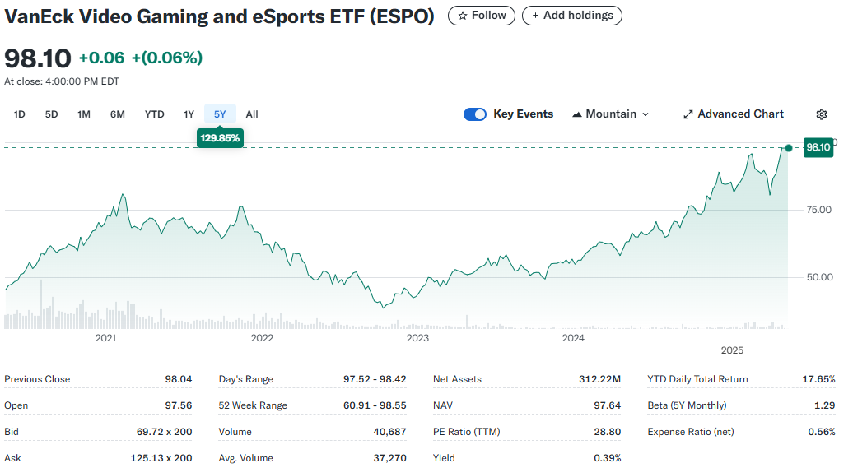Viewport: 853px width, 468px height.
Task: Choose the 1Y range
Action: (189, 114)
